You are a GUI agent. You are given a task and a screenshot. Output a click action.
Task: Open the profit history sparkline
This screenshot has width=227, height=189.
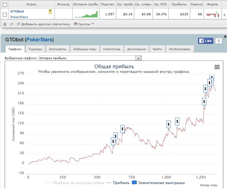86,14
